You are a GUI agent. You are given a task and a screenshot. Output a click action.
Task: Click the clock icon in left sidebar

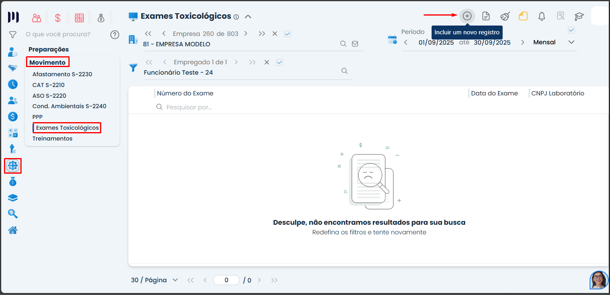[13, 84]
